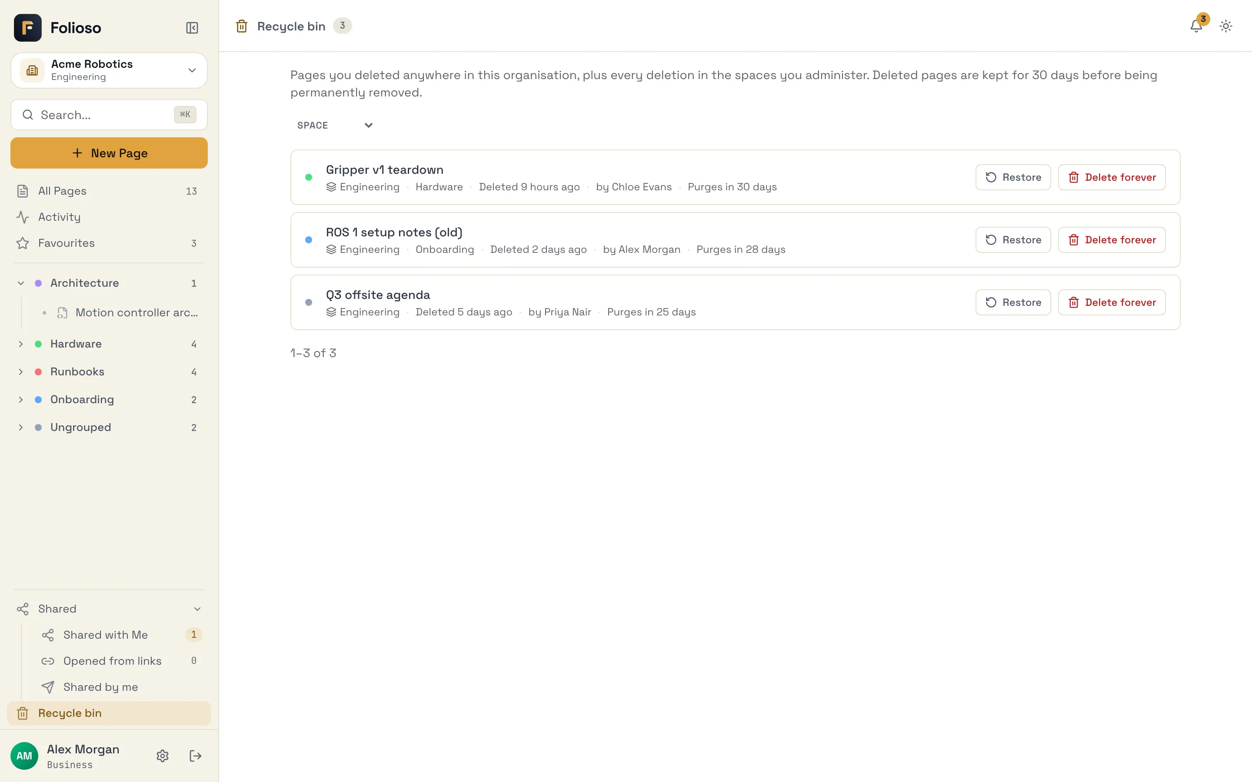Click 'Purges in 28 days' text
1252x782 pixels.
pyautogui.click(x=741, y=249)
